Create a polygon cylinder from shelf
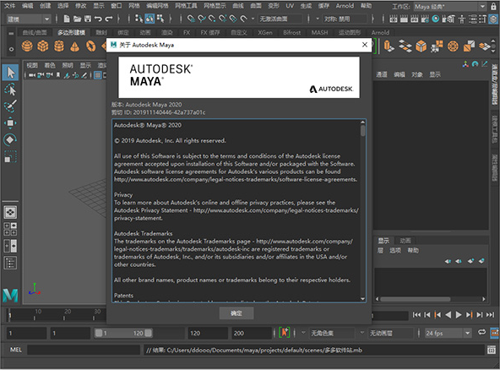The width and height of the screenshot is (500, 370). coord(59,46)
